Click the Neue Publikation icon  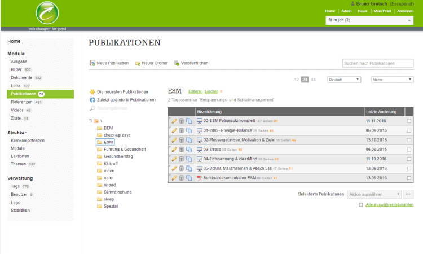92,63
